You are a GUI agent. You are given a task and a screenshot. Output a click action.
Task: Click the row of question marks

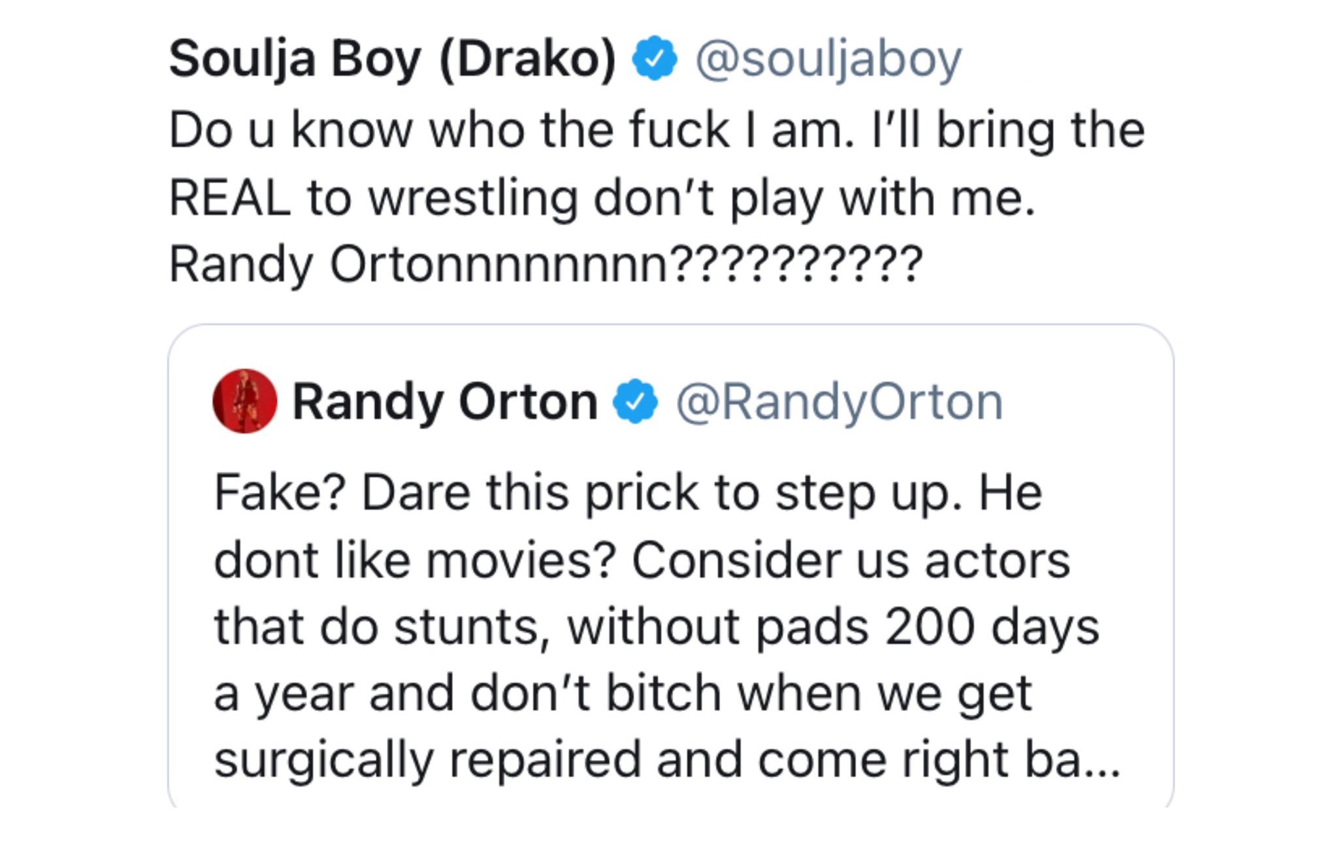pyautogui.click(x=796, y=264)
